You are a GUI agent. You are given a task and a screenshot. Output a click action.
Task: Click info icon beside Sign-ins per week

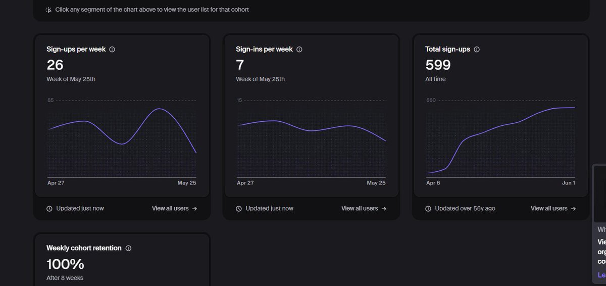pos(299,50)
